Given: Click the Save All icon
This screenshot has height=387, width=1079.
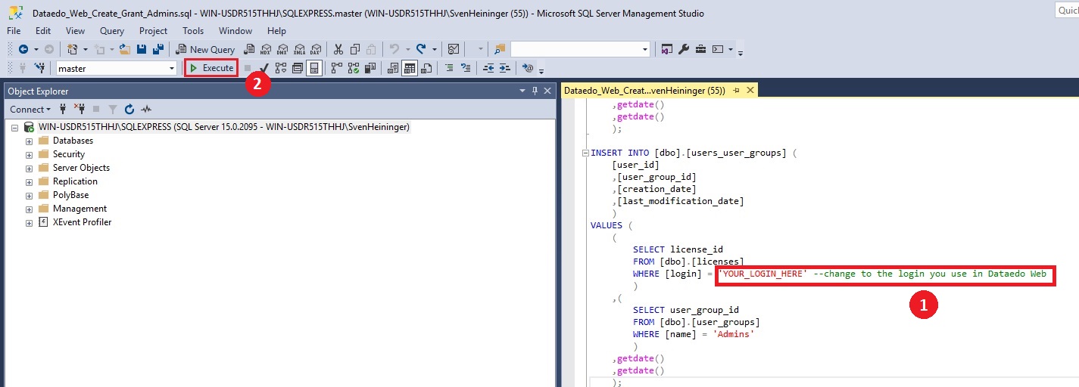Looking at the screenshot, I should 158,49.
